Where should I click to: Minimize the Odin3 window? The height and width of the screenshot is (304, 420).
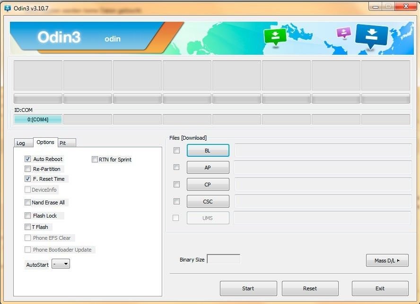point(375,7)
